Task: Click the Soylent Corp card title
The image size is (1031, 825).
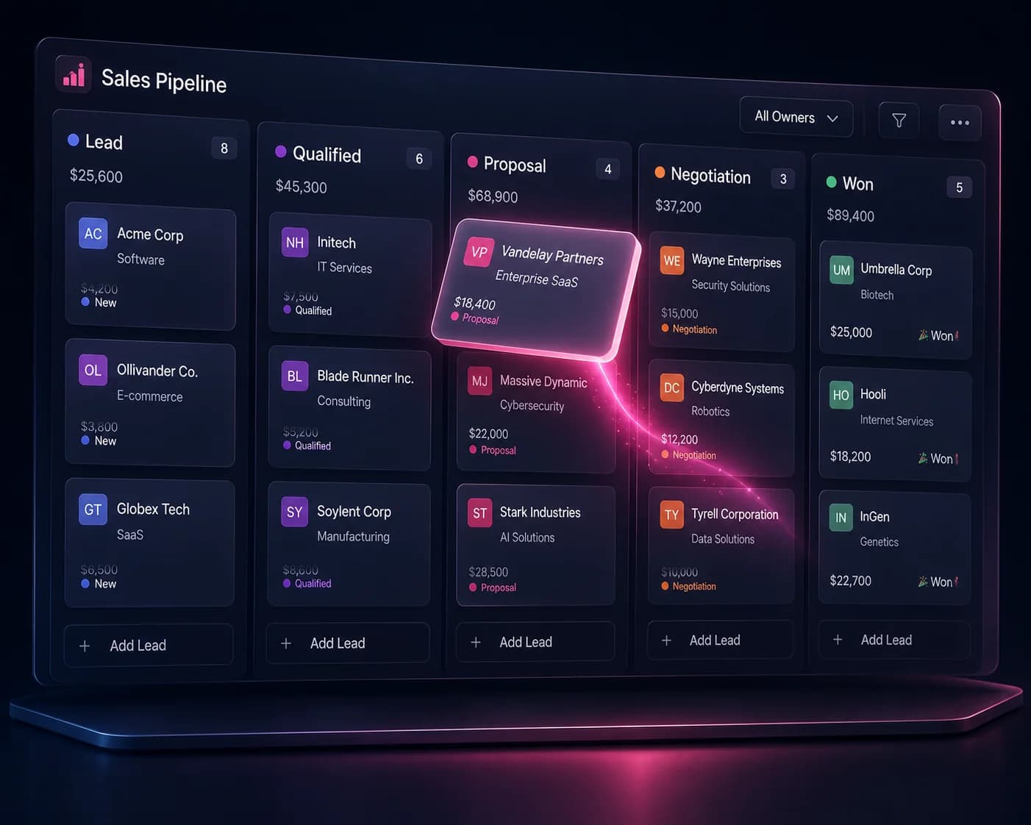Action: coord(354,511)
